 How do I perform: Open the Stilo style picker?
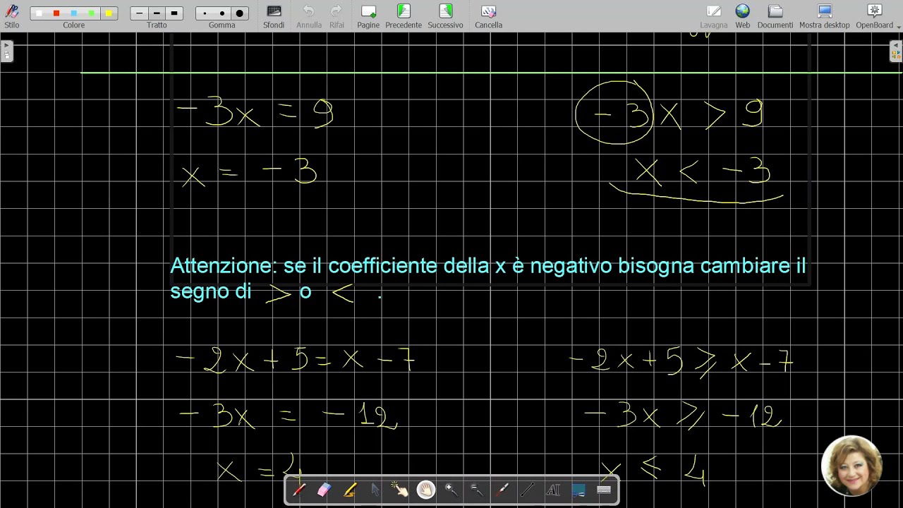coord(12,16)
